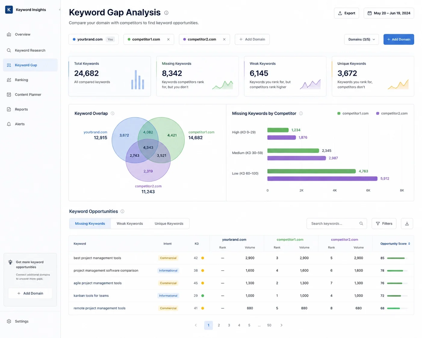This screenshot has height=338, width=422.
Task: Jump to pagination page 50
Action: coord(269,325)
